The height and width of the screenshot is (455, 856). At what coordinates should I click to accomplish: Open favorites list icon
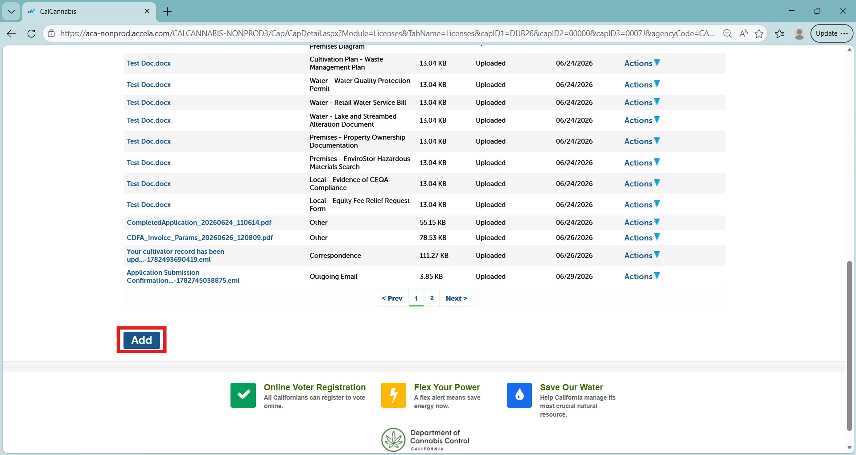(780, 33)
